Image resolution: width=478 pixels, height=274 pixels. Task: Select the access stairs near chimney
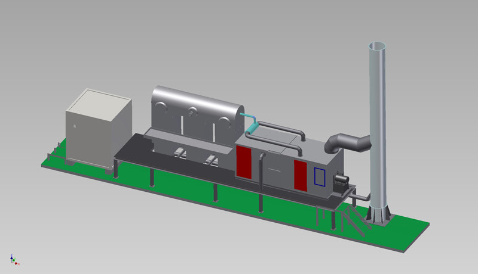coord(351,219)
